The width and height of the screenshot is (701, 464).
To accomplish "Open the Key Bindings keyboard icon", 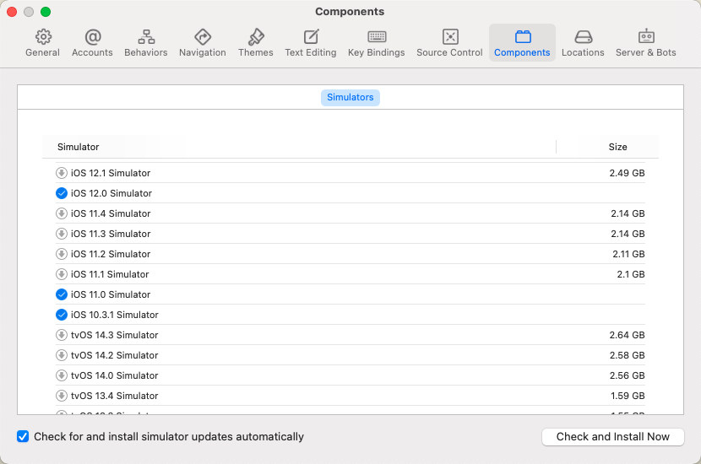I will [x=377, y=37].
